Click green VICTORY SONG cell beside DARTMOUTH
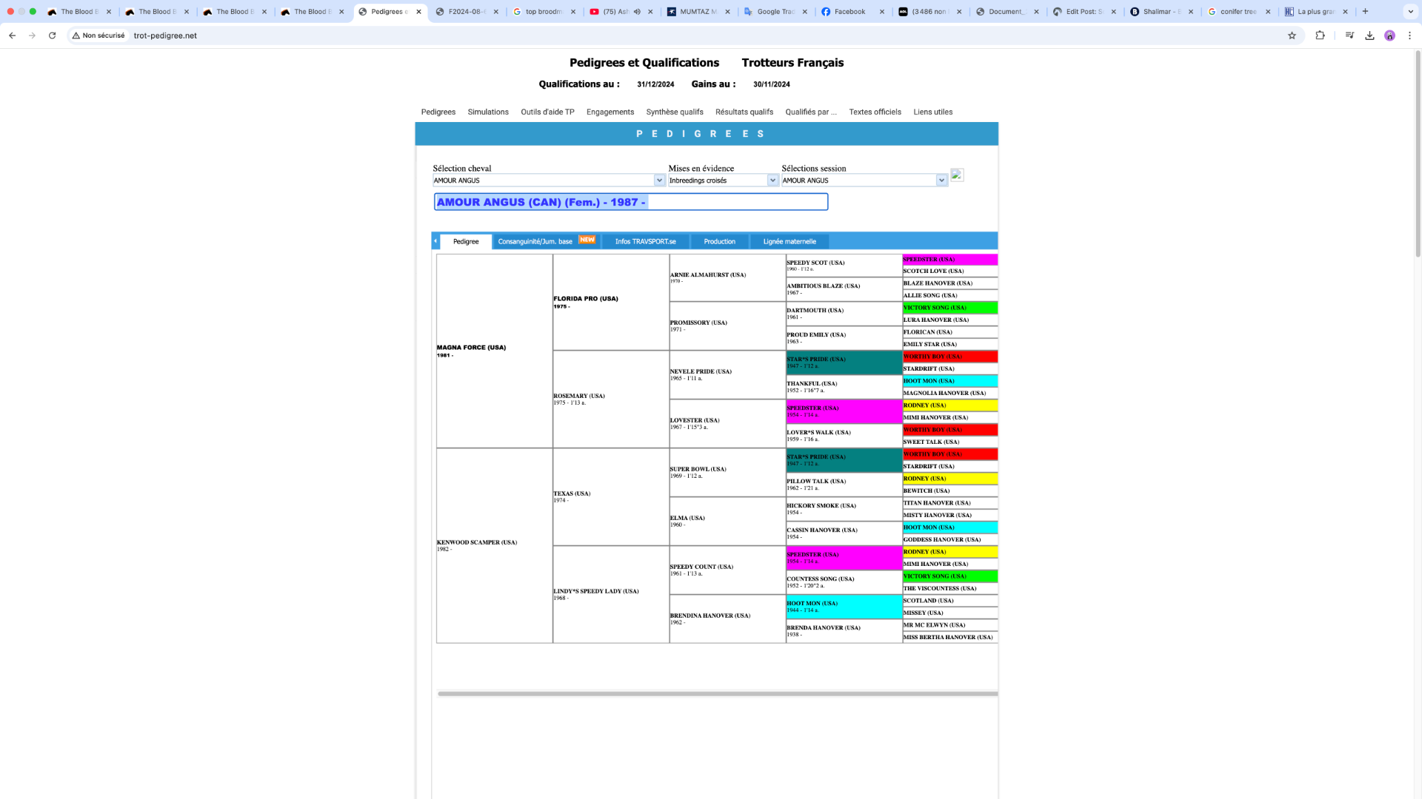 (950, 308)
